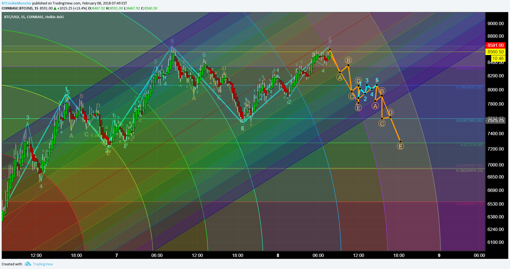Click the 06:00 label after date 9
510x269 pixels.
(479, 255)
